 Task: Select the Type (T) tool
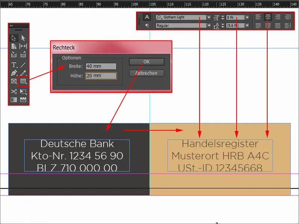[x=14, y=65]
